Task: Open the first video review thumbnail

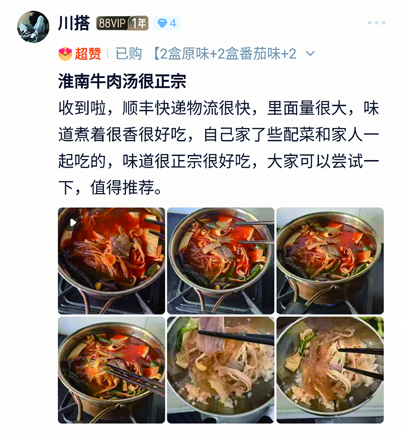Action: [112, 261]
